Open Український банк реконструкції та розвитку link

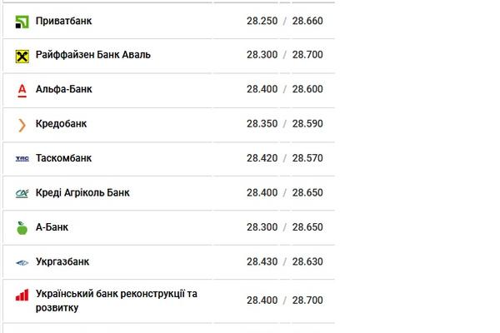[x=117, y=301]
